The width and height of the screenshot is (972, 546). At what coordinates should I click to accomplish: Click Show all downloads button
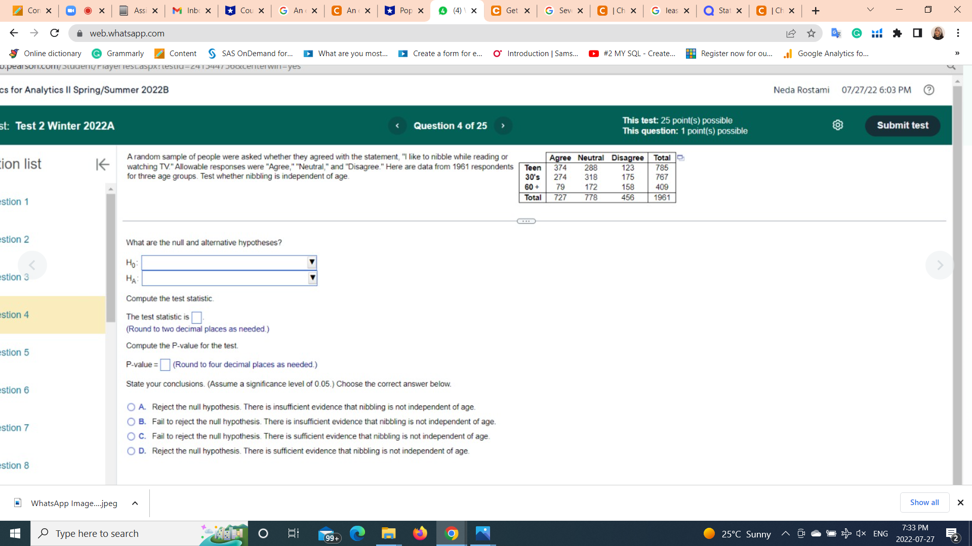(924, 503)
